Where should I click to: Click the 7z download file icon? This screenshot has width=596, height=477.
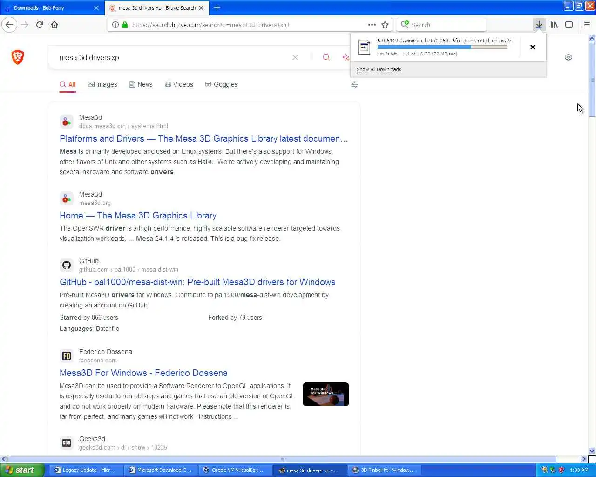pos(364,47)
